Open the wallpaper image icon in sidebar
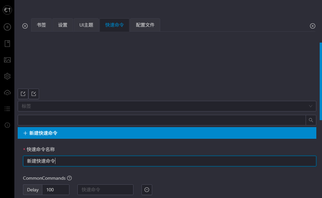 click(x=7, y=60)
